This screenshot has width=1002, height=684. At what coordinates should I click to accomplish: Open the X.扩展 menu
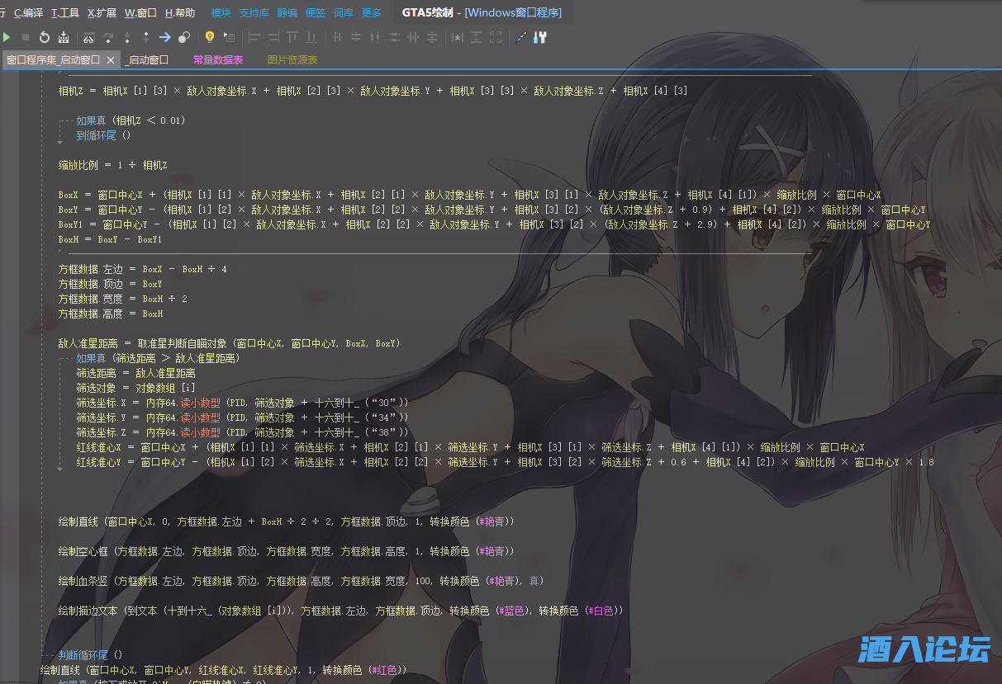pos(102,13)
